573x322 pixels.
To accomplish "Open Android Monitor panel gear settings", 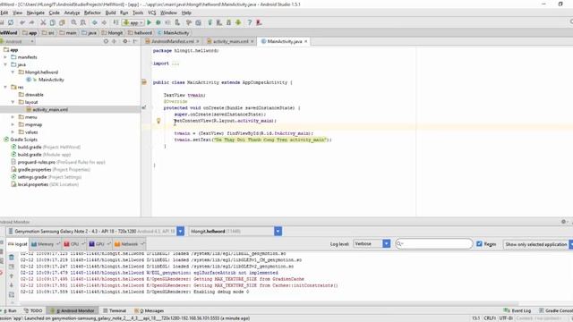I will pyautogui.click(x=563, y=222).
